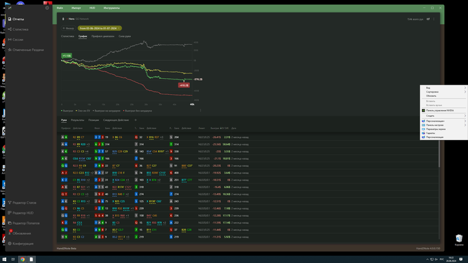Add a new filter with the Фильтр button
This screenshot has width=468, height=263.
coord(68,28)
